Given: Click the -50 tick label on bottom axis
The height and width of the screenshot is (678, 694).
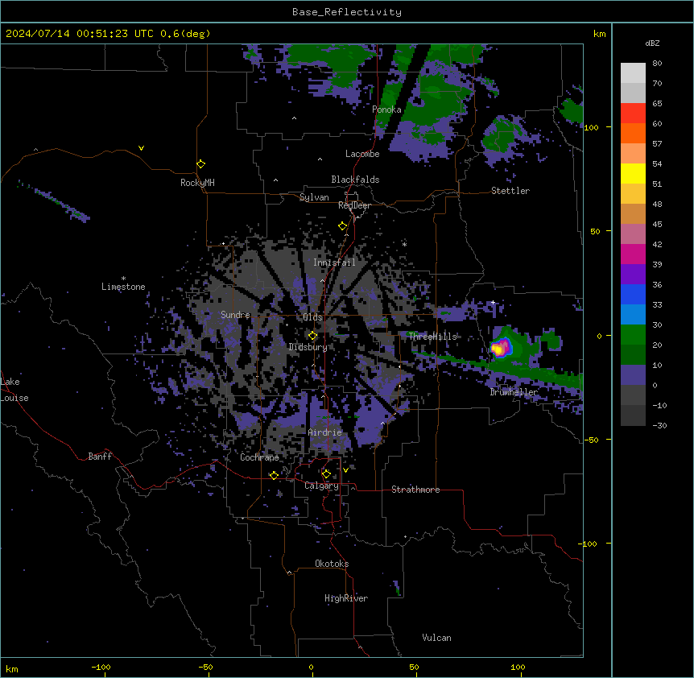Looking at the screenshot, I should click(x=205, y=667).
